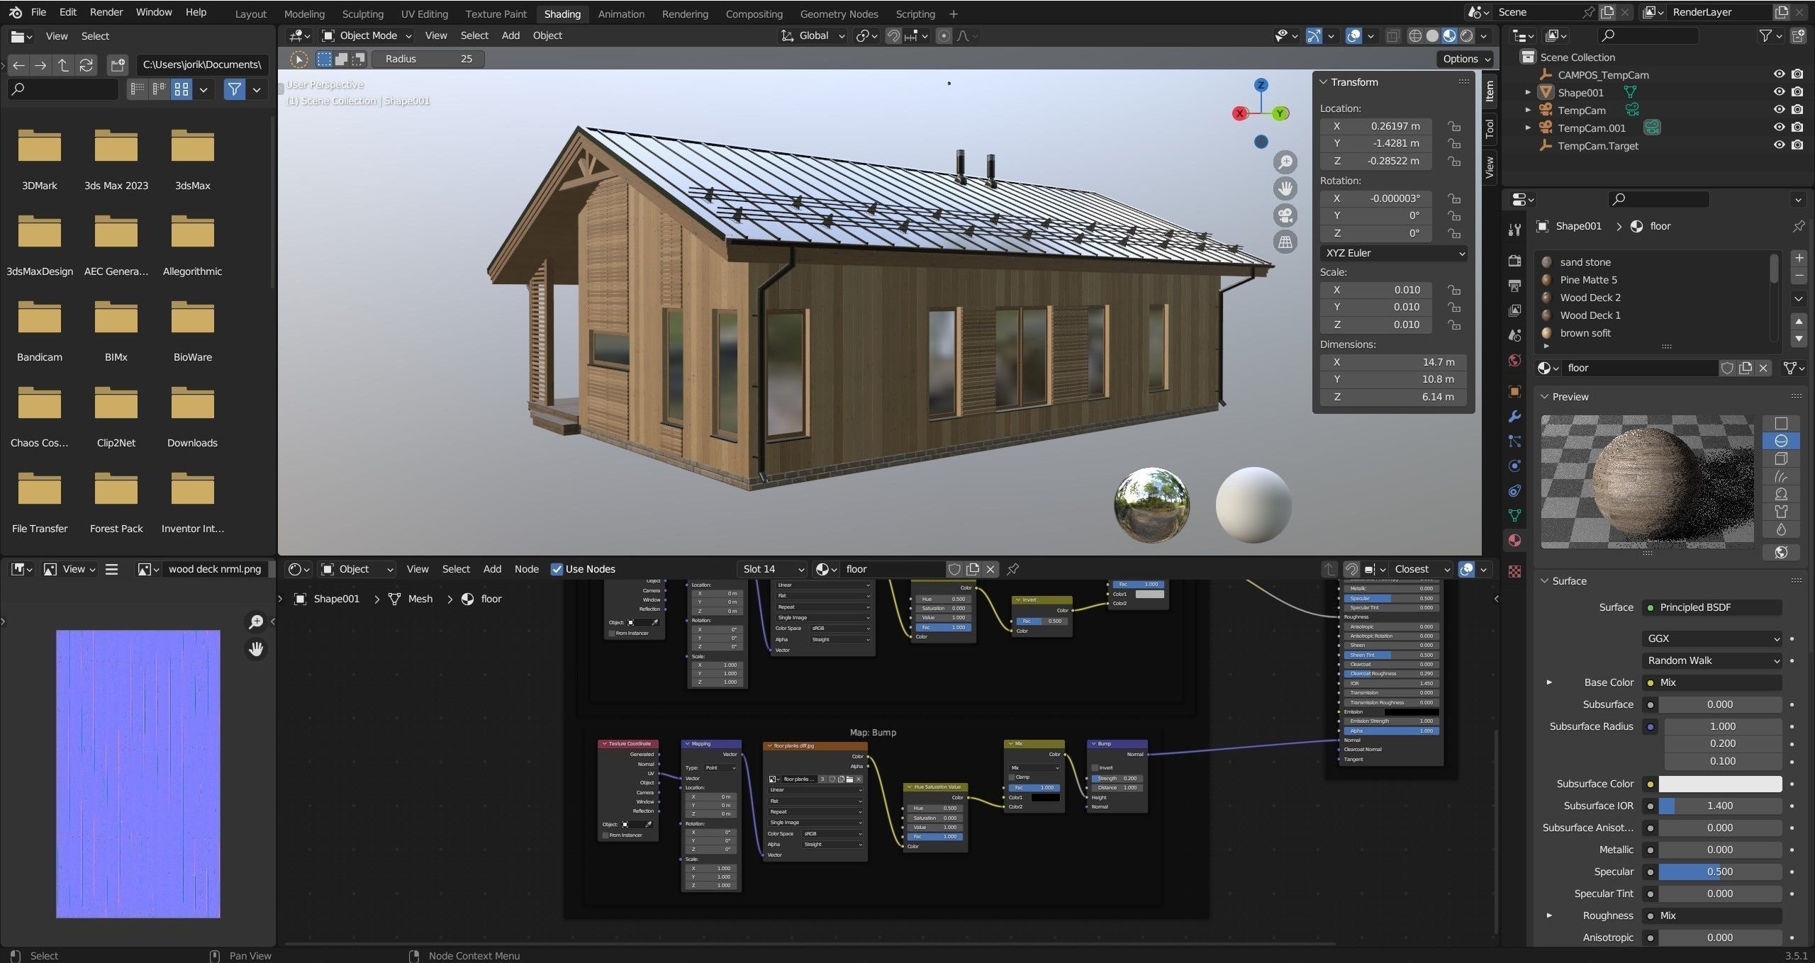Open the Tool sidebar tab in viewport
Screen dimensions: 1815x963
click(x=1490, y=128)
